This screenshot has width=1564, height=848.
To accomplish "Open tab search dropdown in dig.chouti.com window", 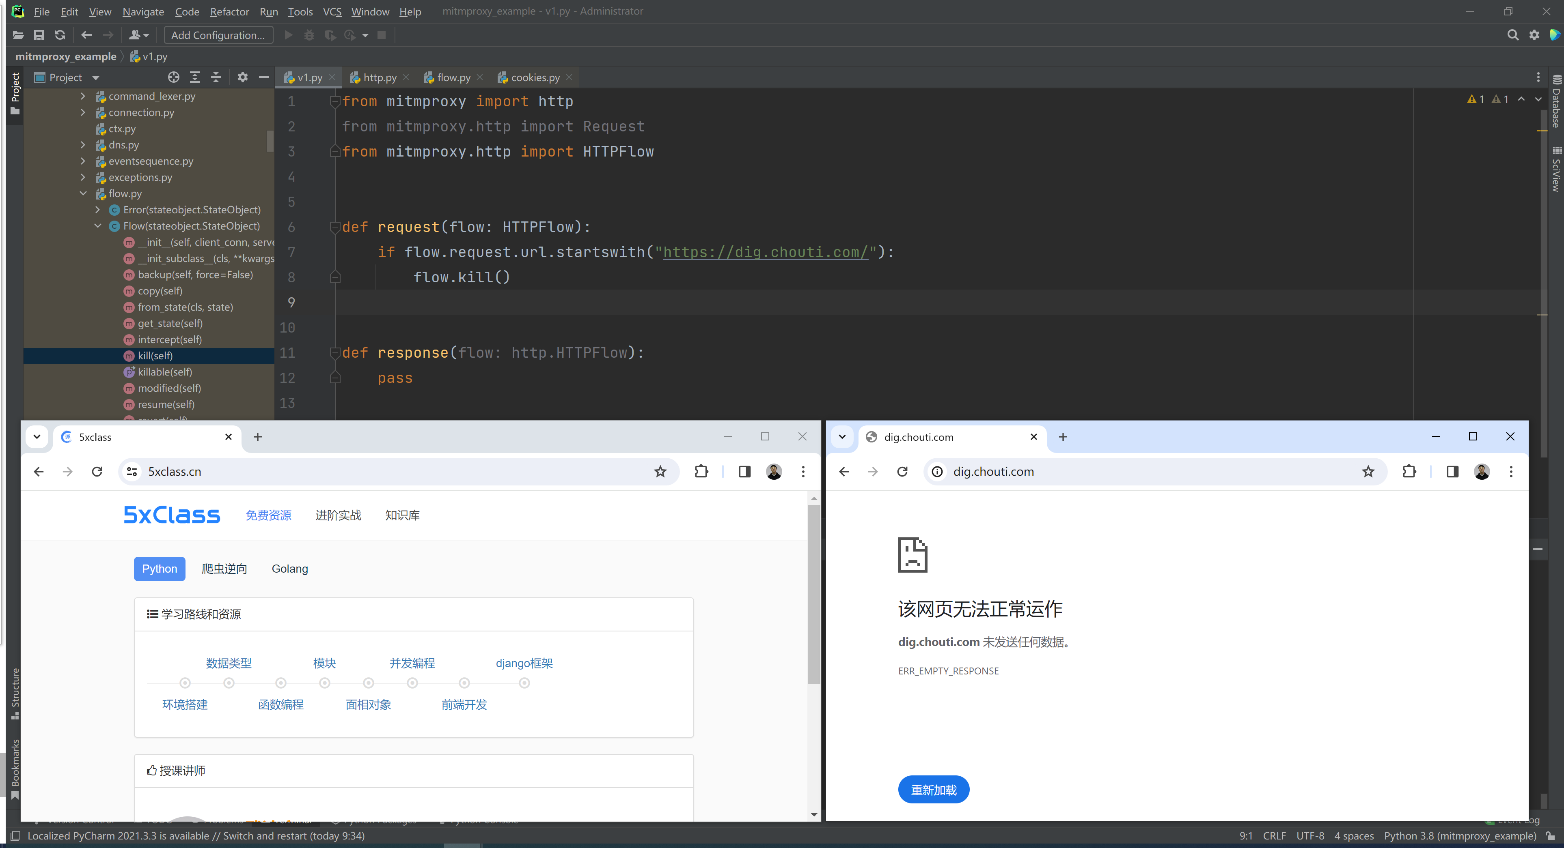I will coord(842,437).
